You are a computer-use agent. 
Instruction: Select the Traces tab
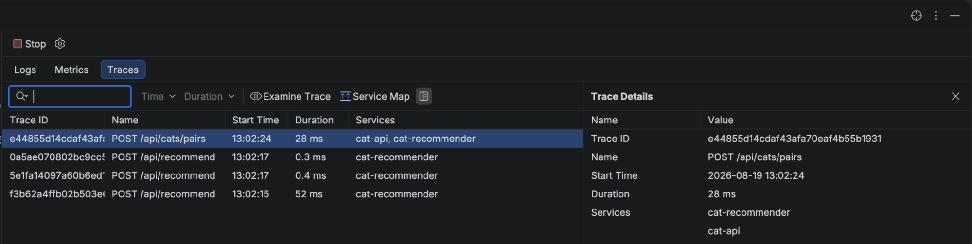(x=123, y=70)
